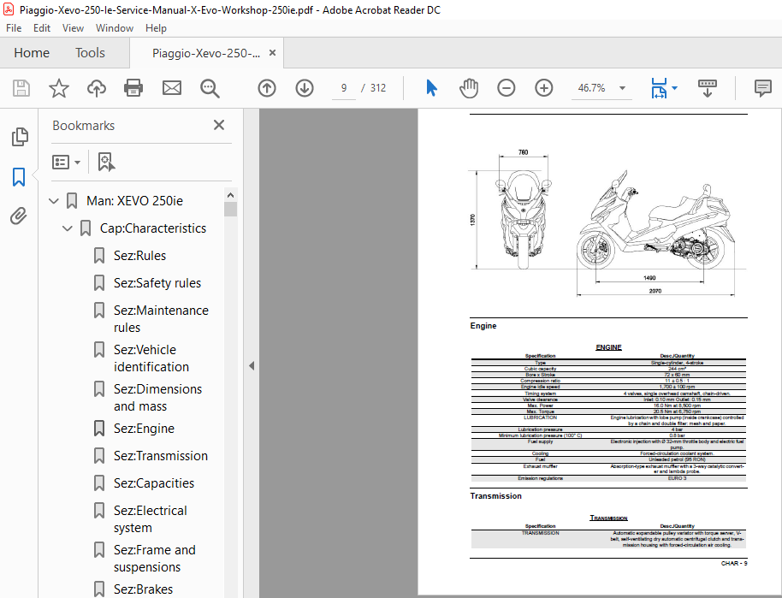
Task: Open bookmarks Options dropdown menu
Action: click(x=66, y=162)
